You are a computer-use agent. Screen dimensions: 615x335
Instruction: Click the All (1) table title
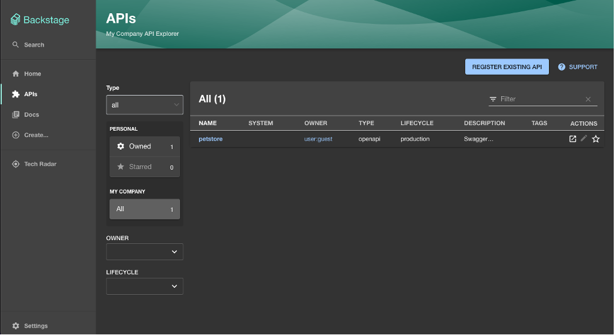tap(212, 99)
